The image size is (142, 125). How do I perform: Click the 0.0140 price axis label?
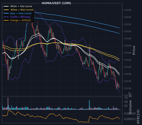click(128, 67)
